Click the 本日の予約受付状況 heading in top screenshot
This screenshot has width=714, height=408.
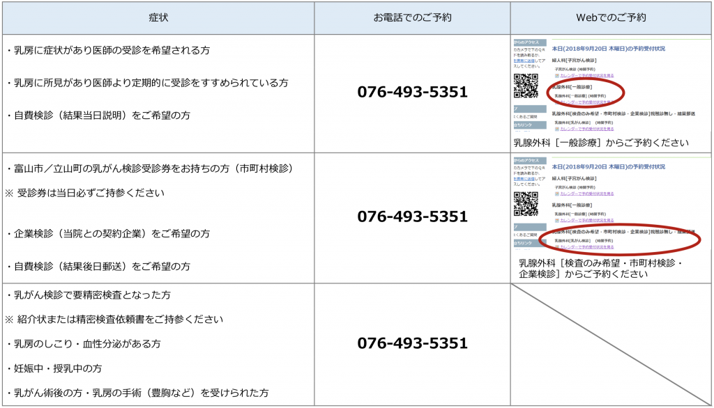click(x=608, y=49)
